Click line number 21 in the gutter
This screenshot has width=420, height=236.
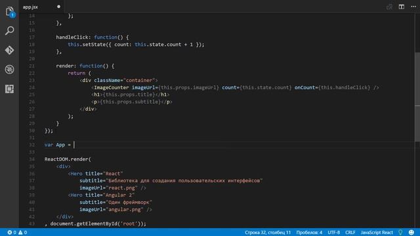32,66
